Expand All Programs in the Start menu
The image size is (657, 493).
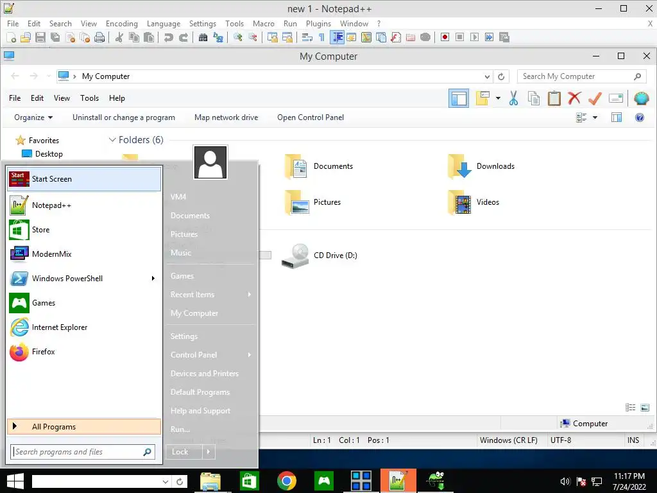(84, 427)
